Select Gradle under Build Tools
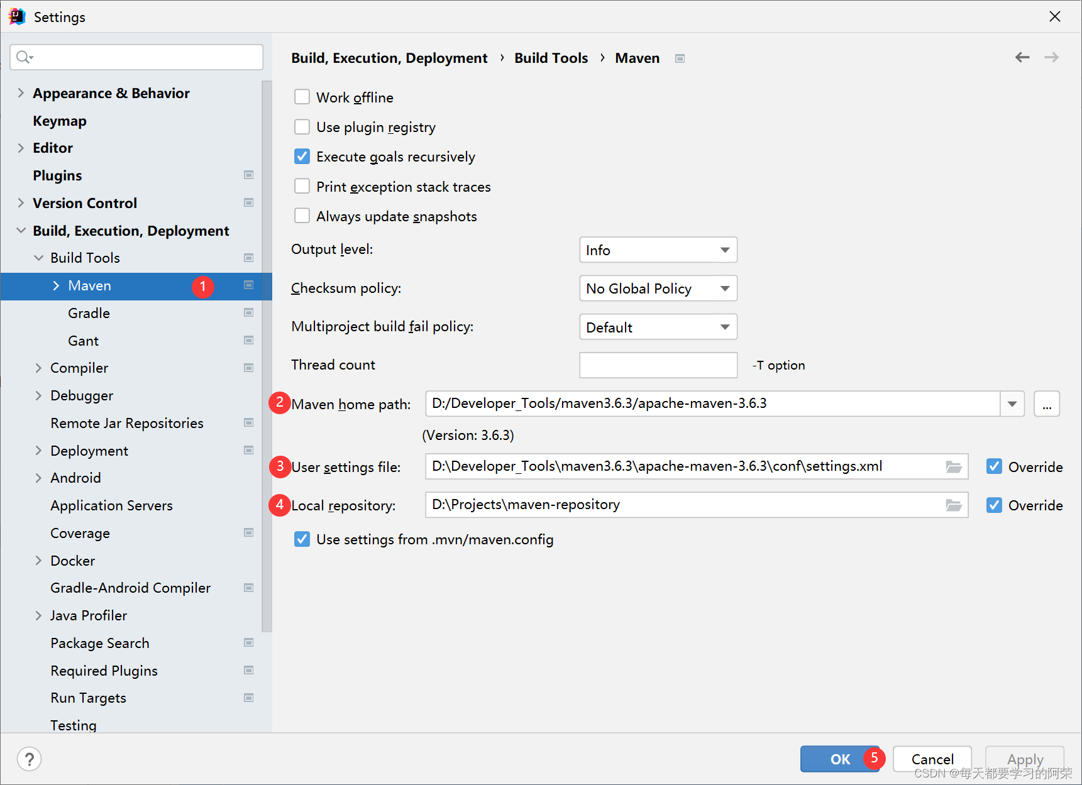Image resolution: width=1082 pixels, height=785 pixels. pyautogui.click(x=89, y=313)
